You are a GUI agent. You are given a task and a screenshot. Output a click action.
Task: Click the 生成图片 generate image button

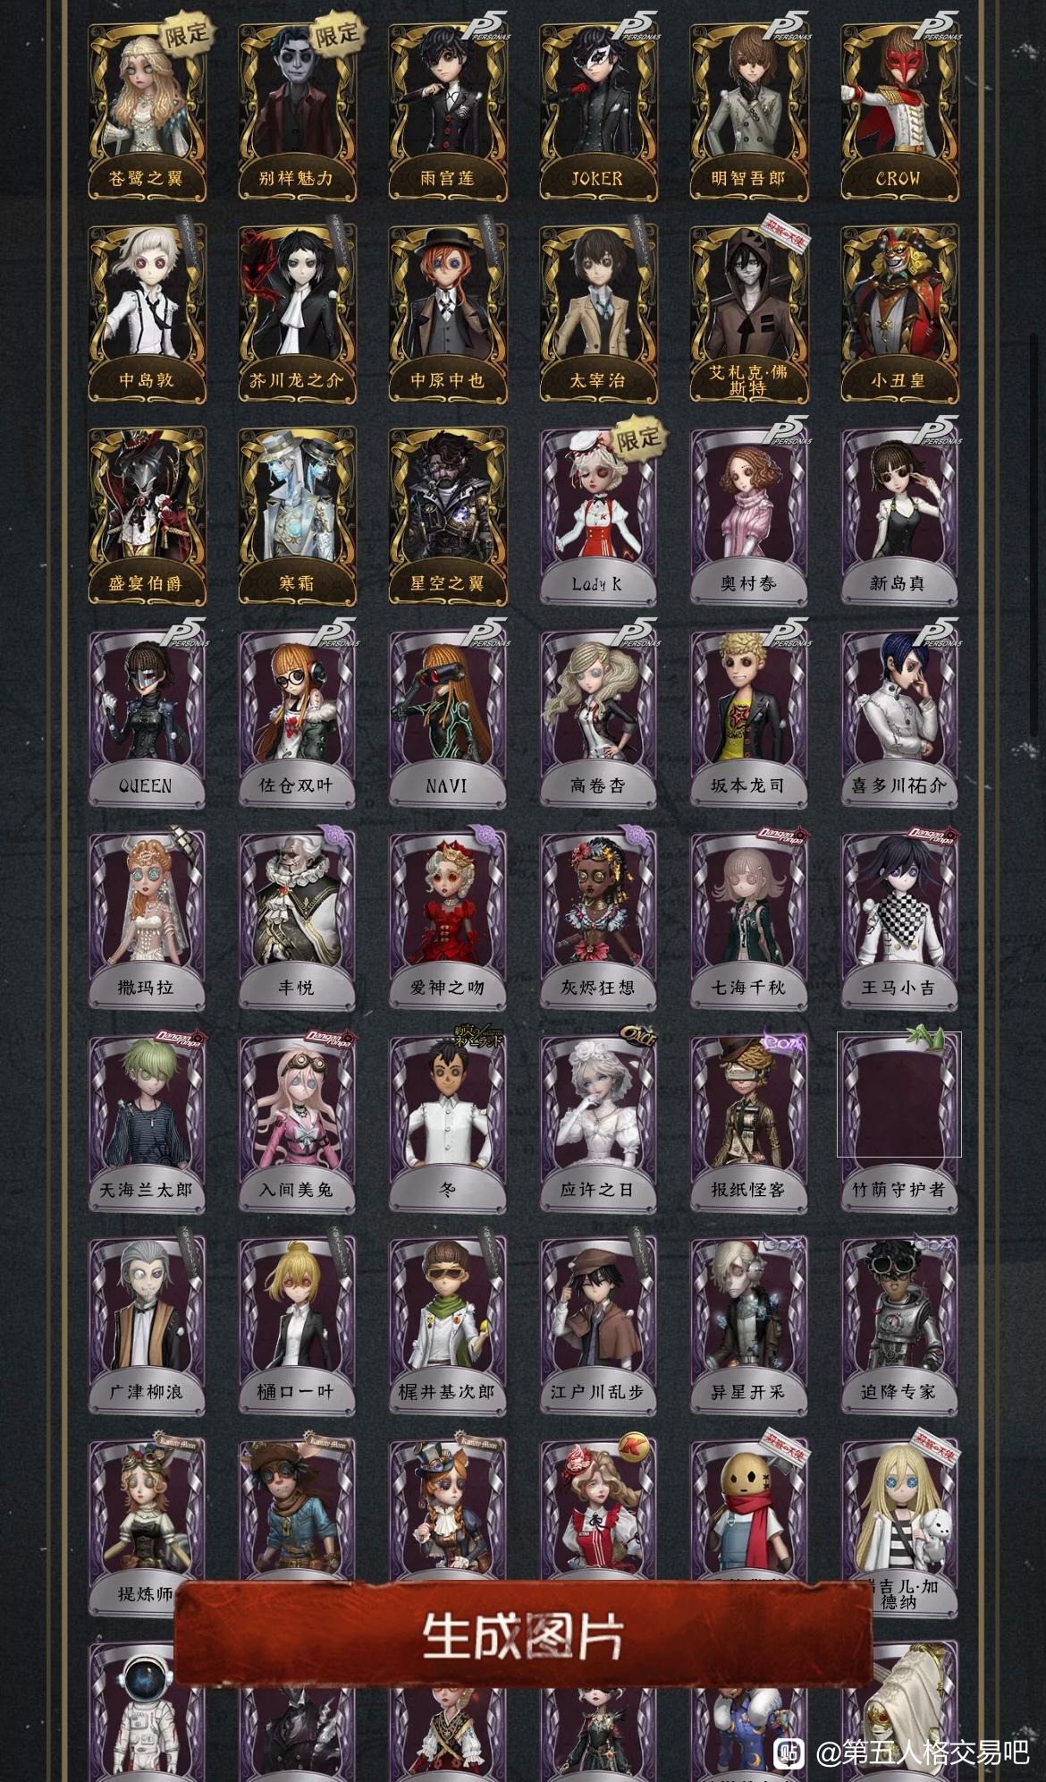(x=522, y=1635)
